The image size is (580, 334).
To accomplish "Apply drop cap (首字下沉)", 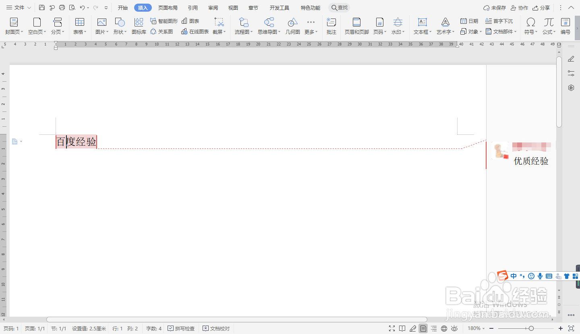I will click(x=499, y=21).
